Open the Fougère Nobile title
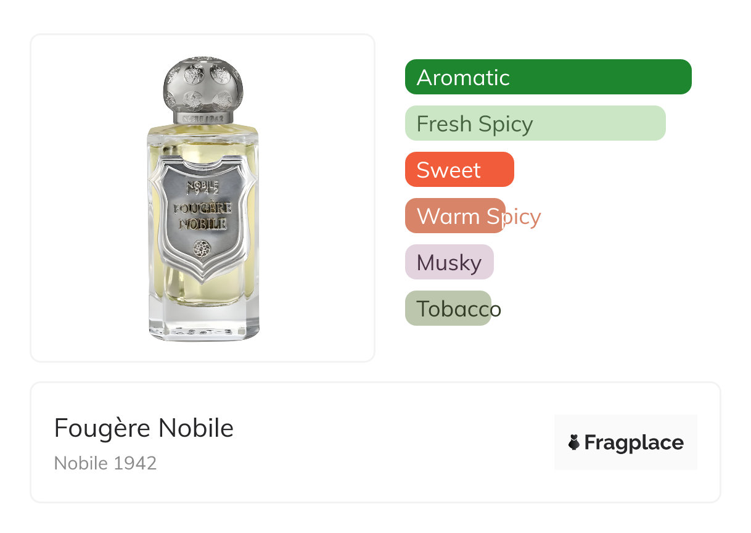 (x=144, y=428)
